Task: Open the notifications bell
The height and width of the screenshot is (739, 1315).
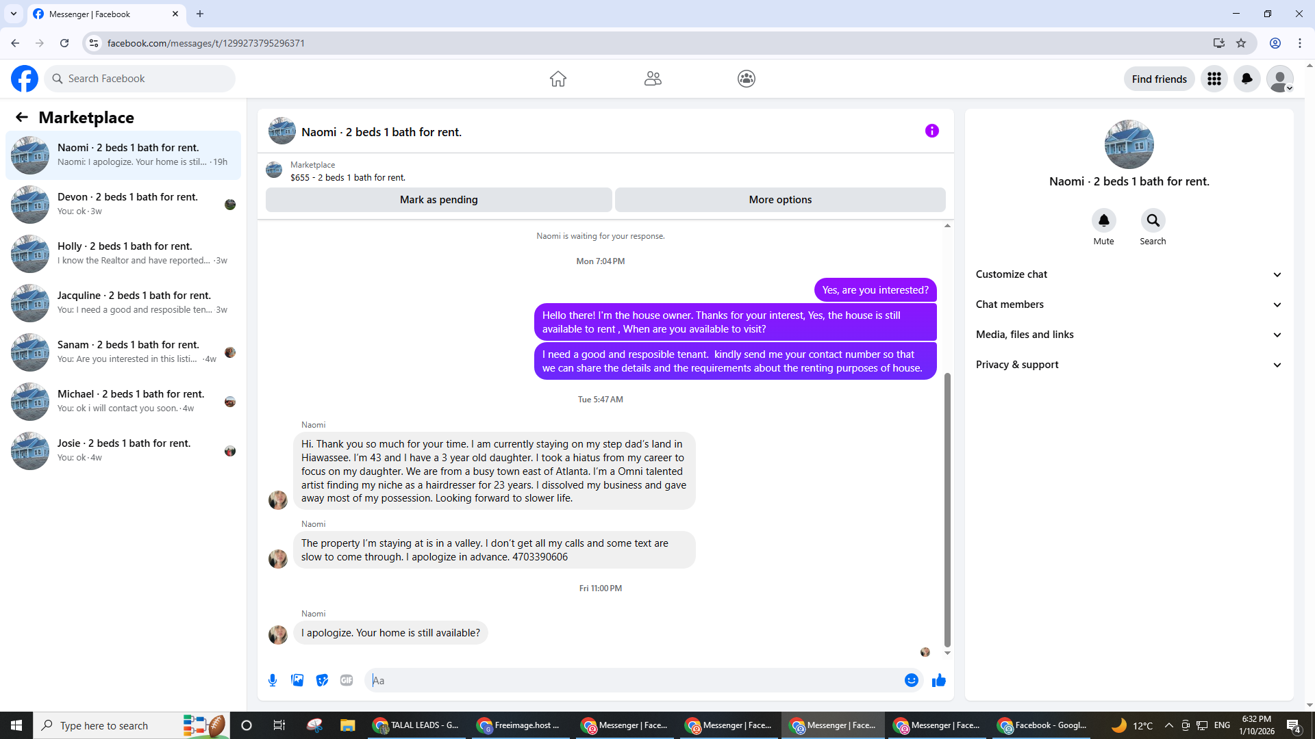Action: pyautogui.click(x=1247, y=79)
